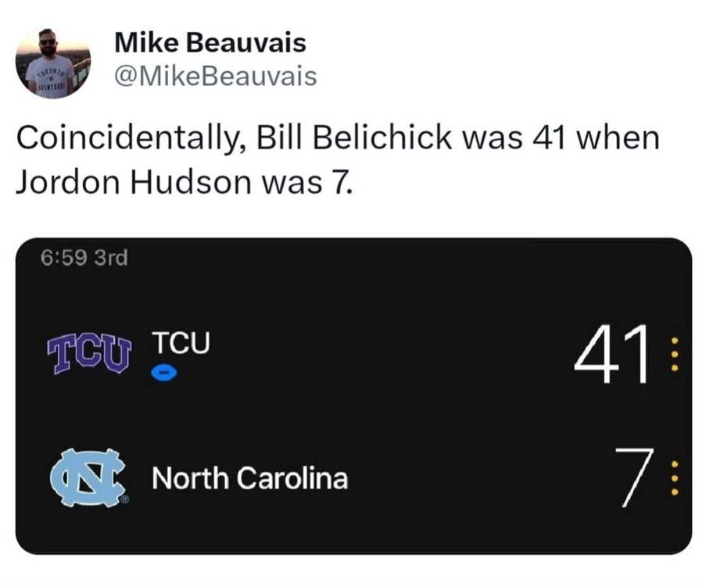Click the @MikeBeauvais handle
The width and height of the screenshot is (702, 586).
(216, 76)
